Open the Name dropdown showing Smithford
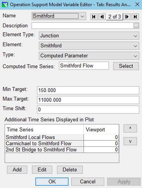 pos(59,16)
